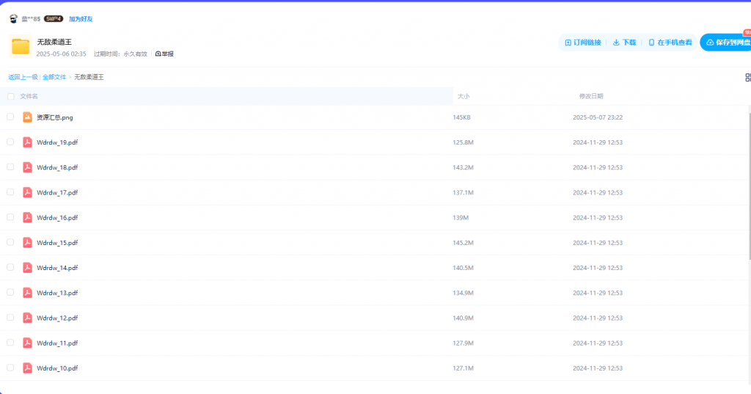Click the 139M size value
The height and width of the screenshot is (394, 751).
pyautogui.click(x=461, y=218)
